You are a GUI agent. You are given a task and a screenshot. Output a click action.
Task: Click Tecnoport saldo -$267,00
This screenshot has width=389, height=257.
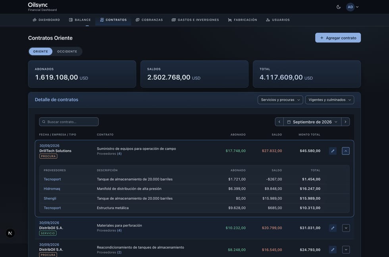[x=274, y=179]
